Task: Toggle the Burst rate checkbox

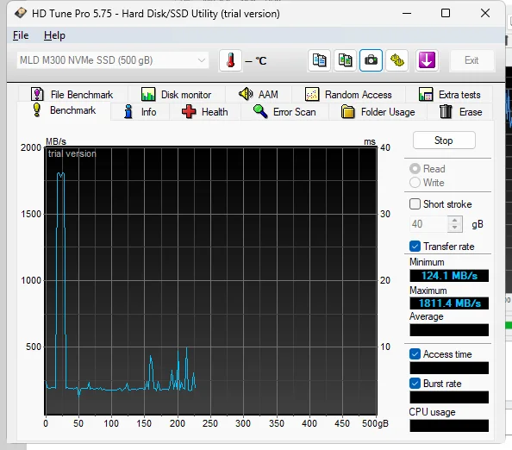Action: pyautogui.click(x=415, y=383)
